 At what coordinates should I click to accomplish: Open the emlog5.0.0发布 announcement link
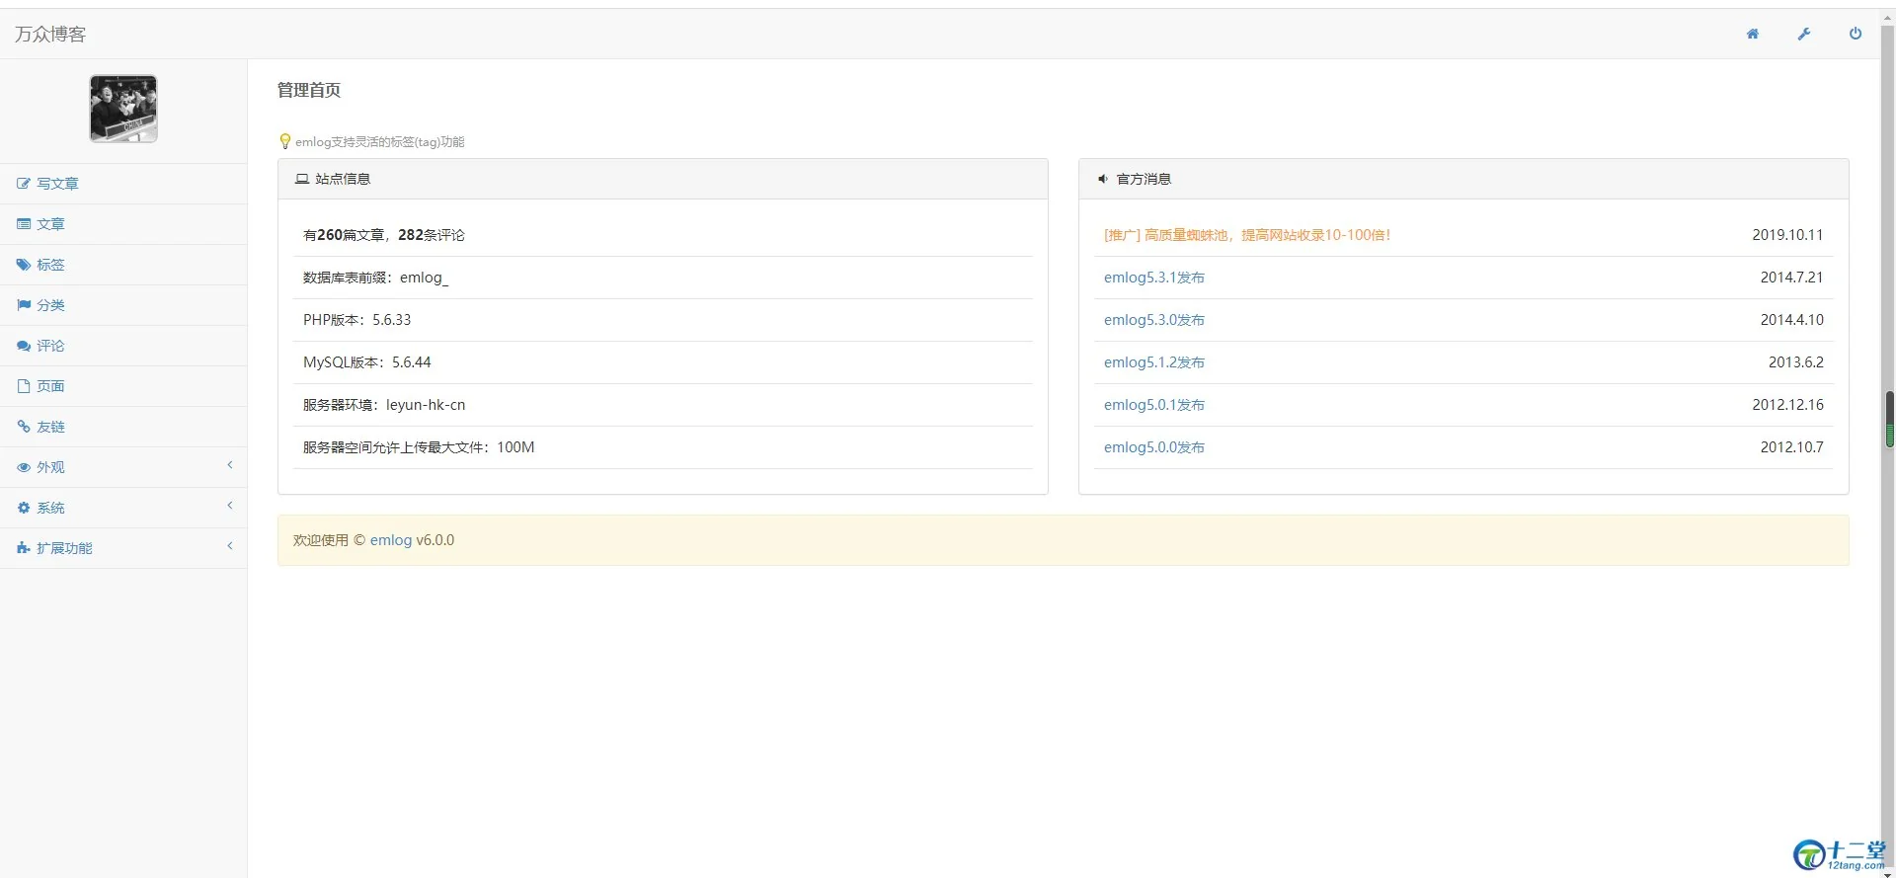click(x=1153, y=447)
